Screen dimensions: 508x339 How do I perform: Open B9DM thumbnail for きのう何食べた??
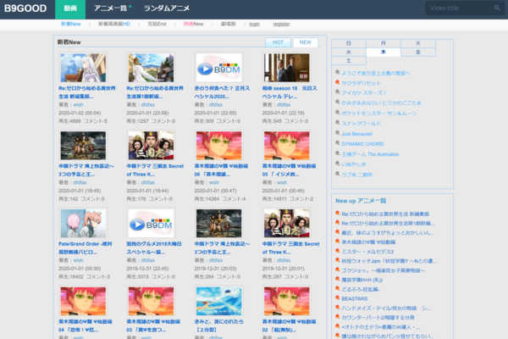(219, 68)
